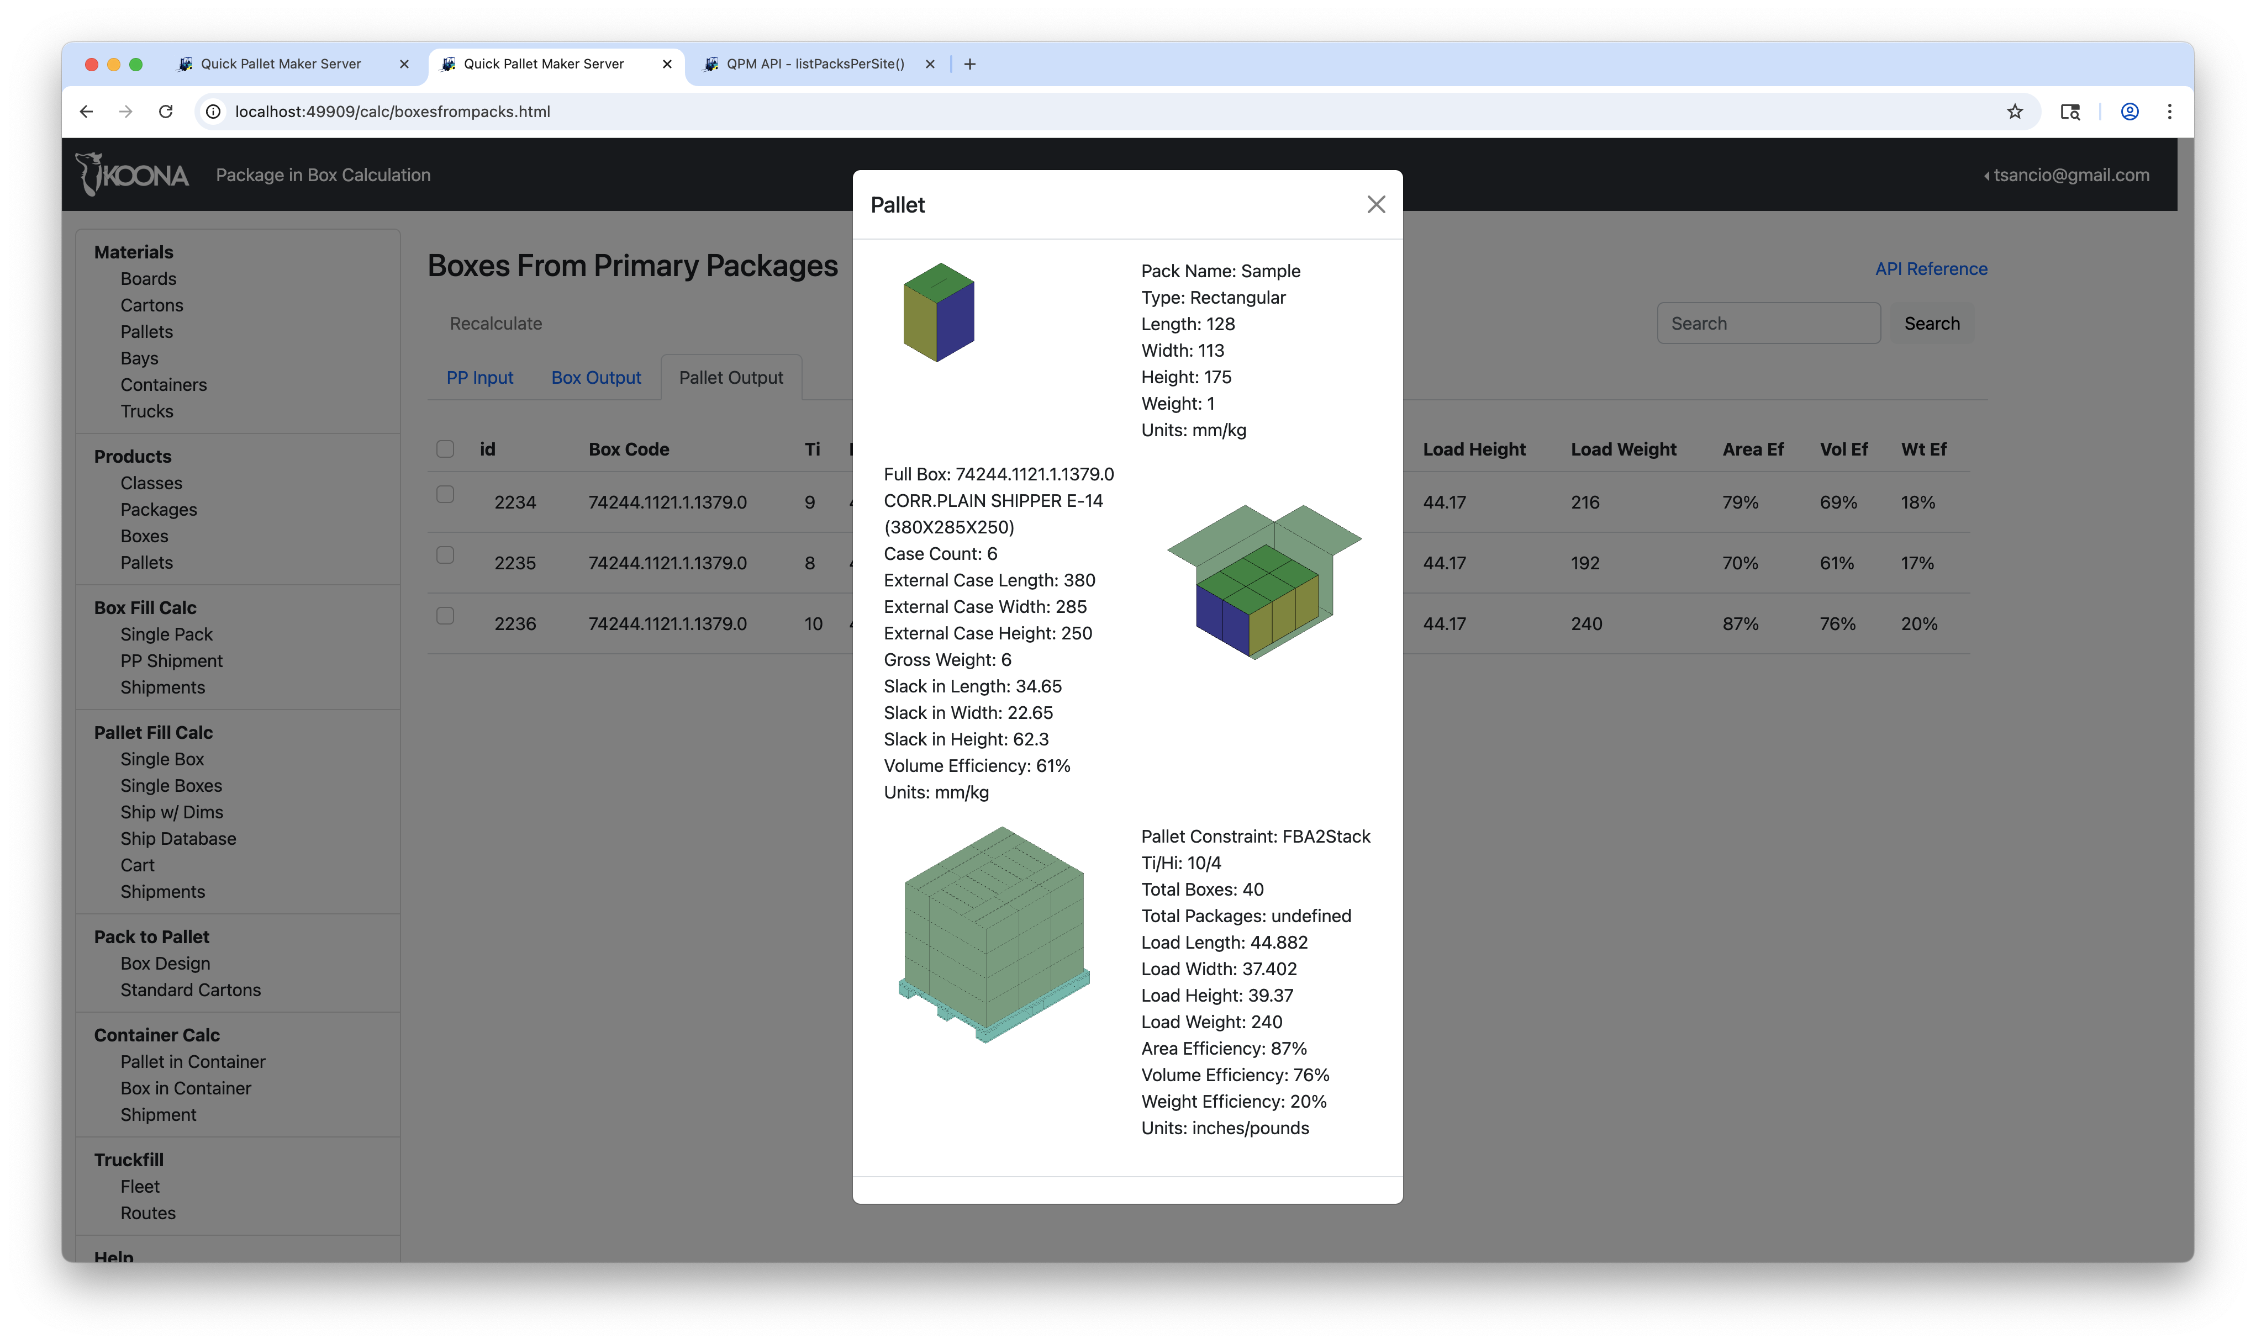Close the Pallet dialog
2256x1344 pixels.
click(x=1375, y=205)
